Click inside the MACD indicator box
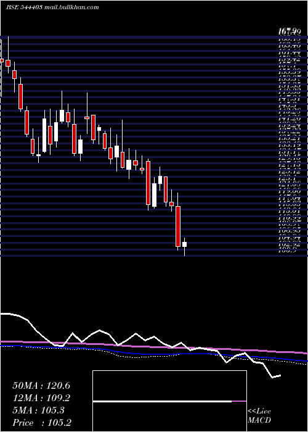 [x=169, y=401]
